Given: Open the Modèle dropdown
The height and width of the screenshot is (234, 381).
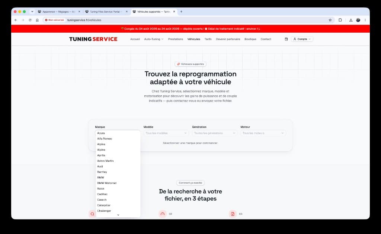Looking at the screenshot, I should tap(166, 133).
